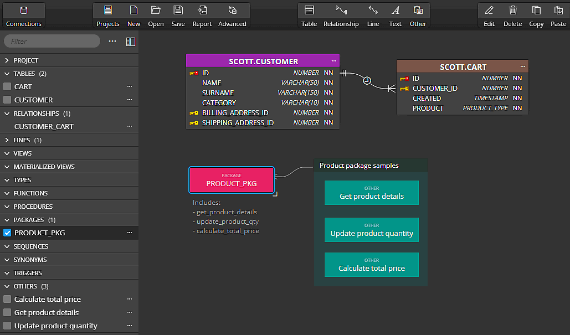Collapse the TABLES section
The height and width of the screenshot is (335, 570).
click(7, 74)
